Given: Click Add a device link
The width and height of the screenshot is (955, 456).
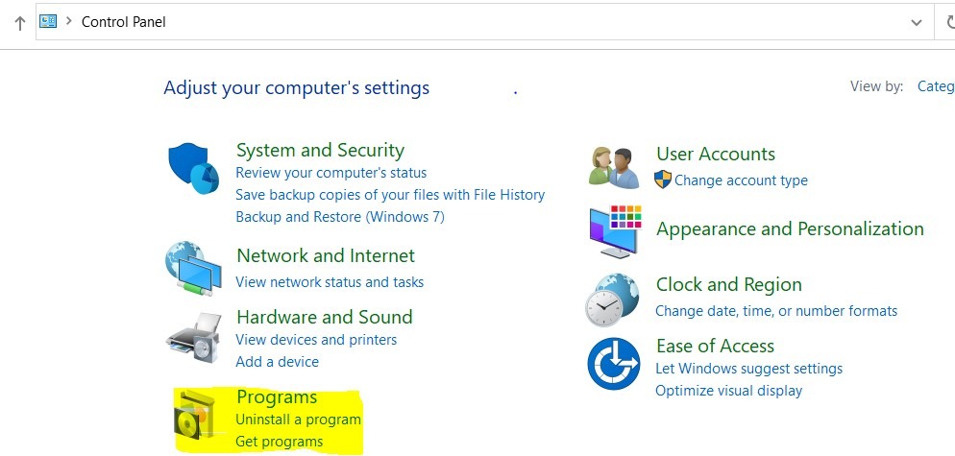Looking at the screenshot, I should (277, 362).
